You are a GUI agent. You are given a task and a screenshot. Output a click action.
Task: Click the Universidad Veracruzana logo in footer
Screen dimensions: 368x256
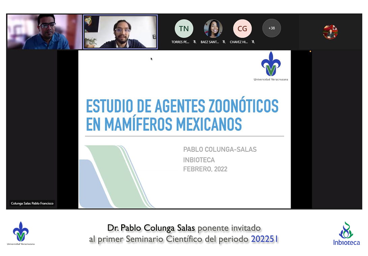coord(21,233)
